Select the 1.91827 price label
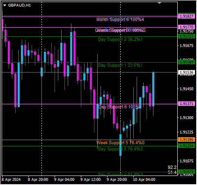Screen dimensions: 197x185 click(187, 16)
